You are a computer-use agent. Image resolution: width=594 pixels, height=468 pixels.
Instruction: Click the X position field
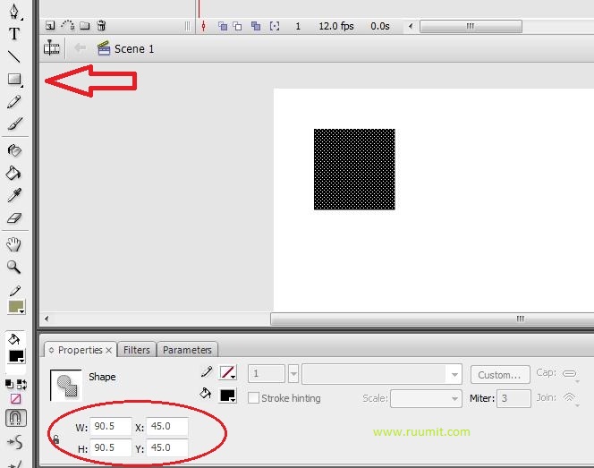tap(167, 426)
